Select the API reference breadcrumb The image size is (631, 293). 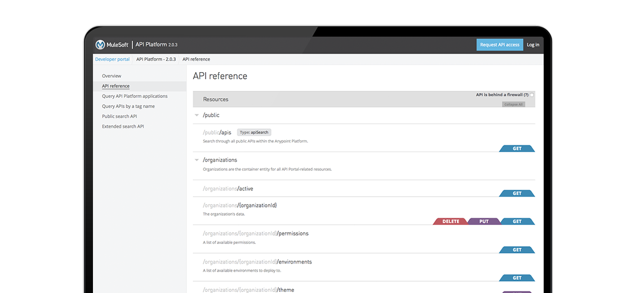point(197,59)
